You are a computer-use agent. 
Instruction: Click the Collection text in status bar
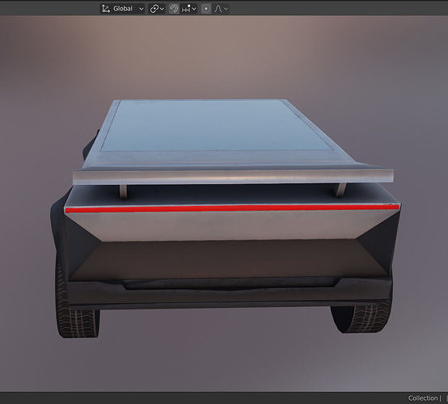423,398
